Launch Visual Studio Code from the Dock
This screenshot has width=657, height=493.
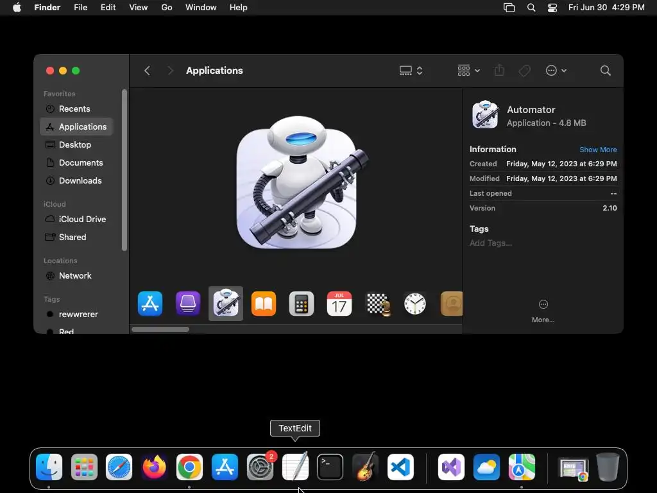click(400, 467)
